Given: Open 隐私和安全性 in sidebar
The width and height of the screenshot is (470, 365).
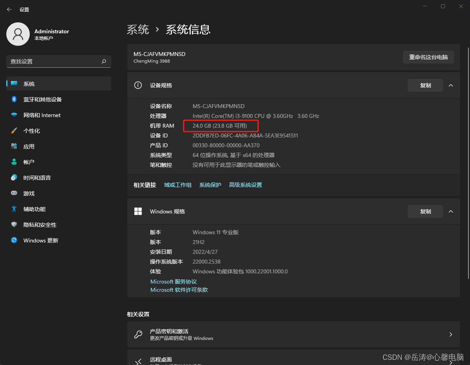Looking at the screenshot, I should tap(59, 225).
